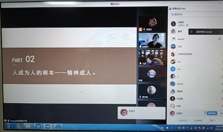Open Tencent Meeting icon in the taskbar
This screenshot has width=223, height=132.
48,126
